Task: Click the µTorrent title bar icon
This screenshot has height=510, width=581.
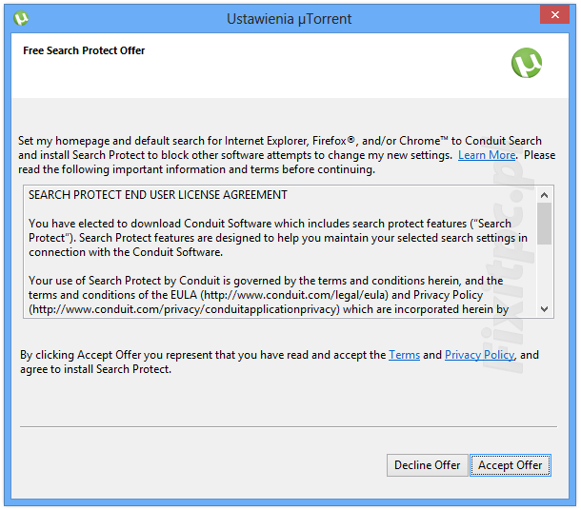Action: (21, 18)
